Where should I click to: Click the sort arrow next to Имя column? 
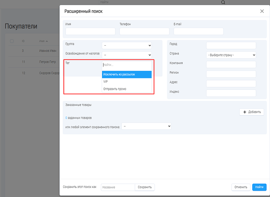point(47,41)
